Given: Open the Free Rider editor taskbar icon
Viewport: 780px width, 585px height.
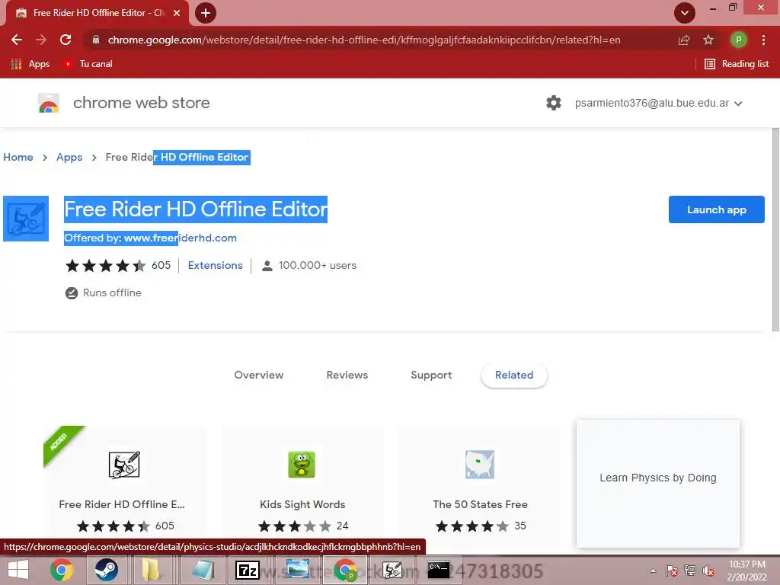Looking at the screenshot, I should [392, 570].
